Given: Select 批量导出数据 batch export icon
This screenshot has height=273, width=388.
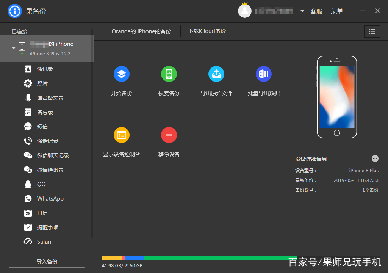Looking at the screenshot, I should point(264,74).
